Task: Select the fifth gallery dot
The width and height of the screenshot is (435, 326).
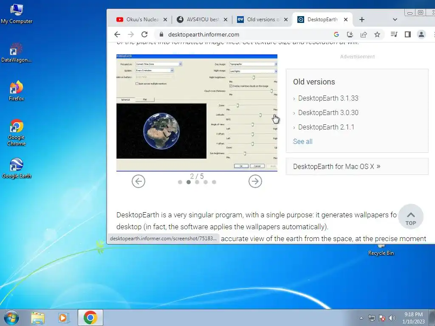Action: (214, 182)
